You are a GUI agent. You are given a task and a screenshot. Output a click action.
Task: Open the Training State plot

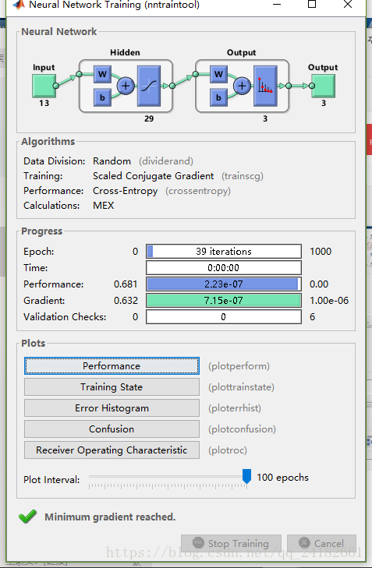pos(112,387)
